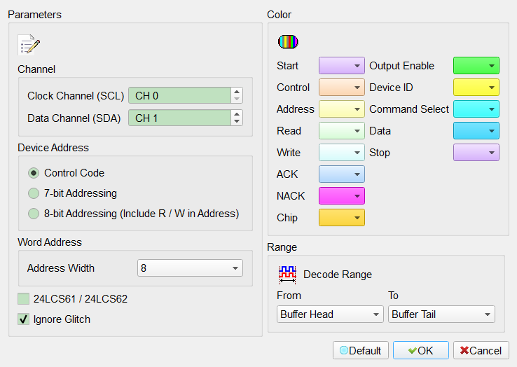The width and height of the screenshot is (517, 367).
Task: Increase Clock Channel SCL spinner up
Action: click(237, 92)
